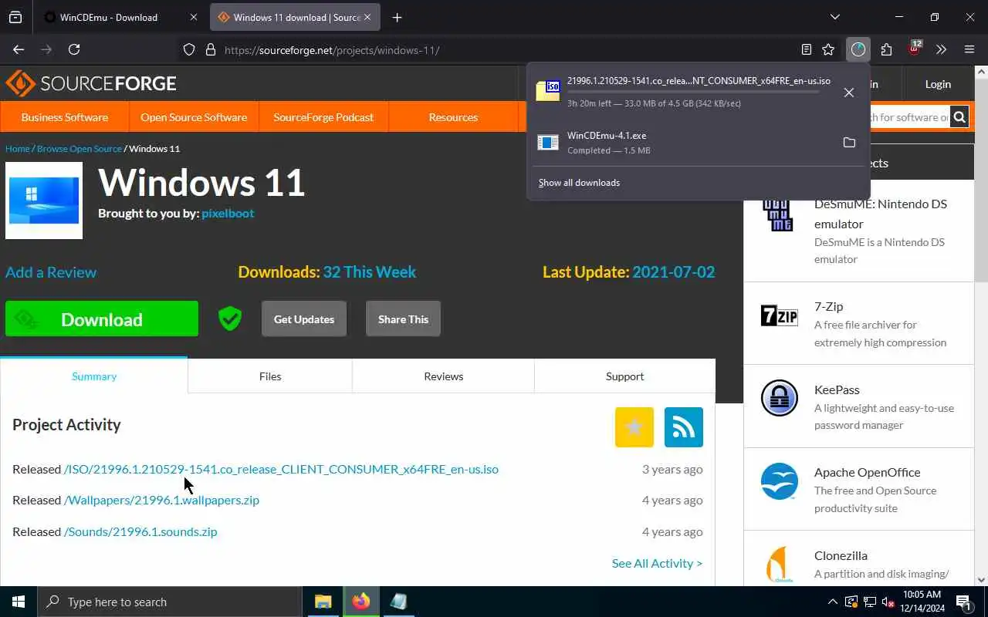This screenshot has width=988, height=617.
Task: Click the ISO download progress bar
Action: click(x=693, y=92)
